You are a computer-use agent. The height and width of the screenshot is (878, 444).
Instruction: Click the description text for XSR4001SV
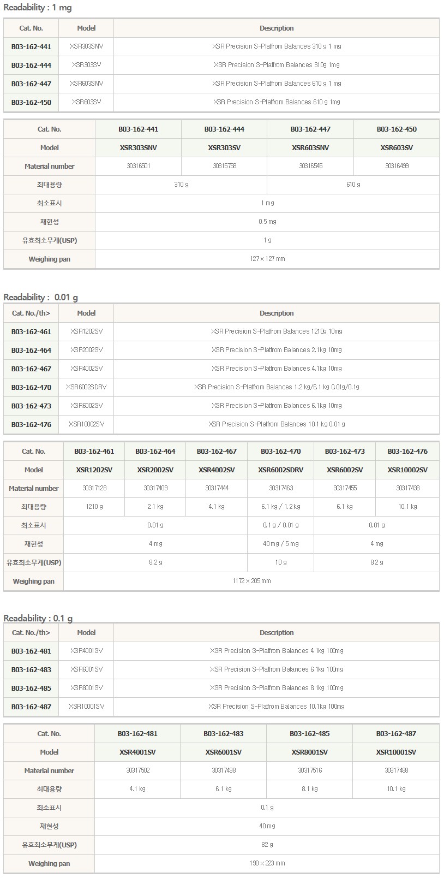tap(277, 651)
